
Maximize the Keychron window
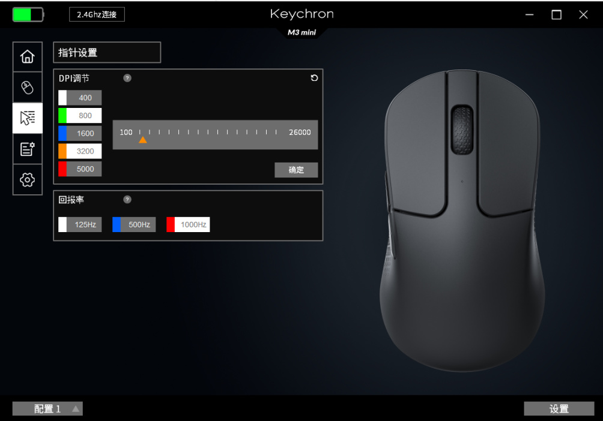click(557, 14)
